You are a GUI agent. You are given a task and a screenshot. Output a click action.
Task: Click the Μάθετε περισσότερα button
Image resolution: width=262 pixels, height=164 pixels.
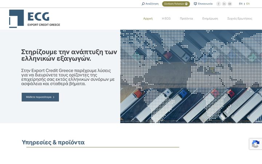pos(40,97)
